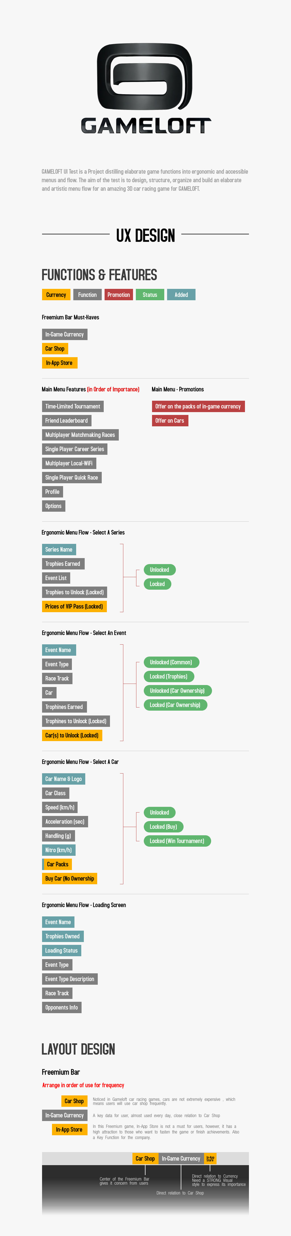Select the orange Currency legend tag
Image resolution: width=291 pixels, height=1236 pixels.
pyautogui.click(x=56, y=295)
